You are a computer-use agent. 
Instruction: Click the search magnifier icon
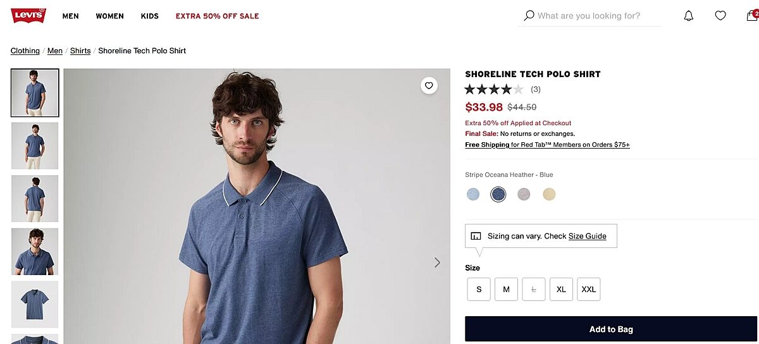529,15
